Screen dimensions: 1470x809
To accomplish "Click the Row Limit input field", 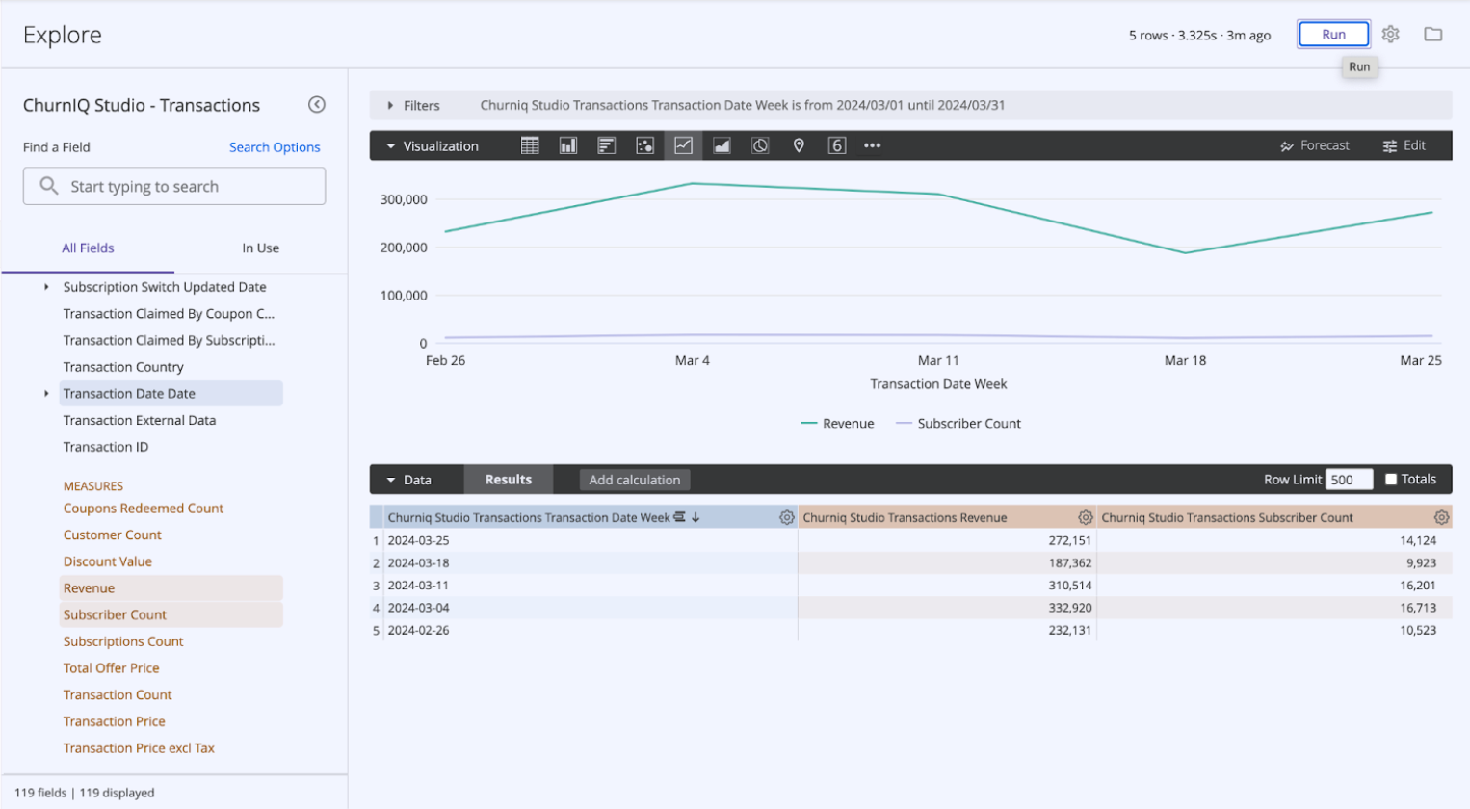I will (1349, 480).
